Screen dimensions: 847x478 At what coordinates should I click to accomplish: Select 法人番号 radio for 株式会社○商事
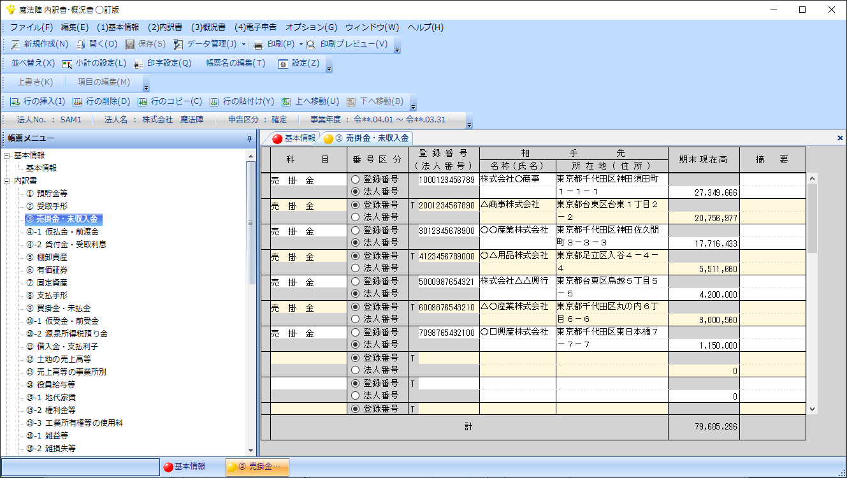click(356, 191)
